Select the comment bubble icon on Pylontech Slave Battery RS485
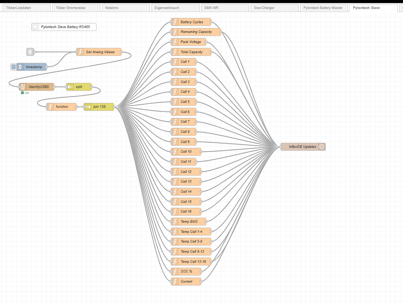The width and height of the screenshot is (403, 304). [36, 27]
